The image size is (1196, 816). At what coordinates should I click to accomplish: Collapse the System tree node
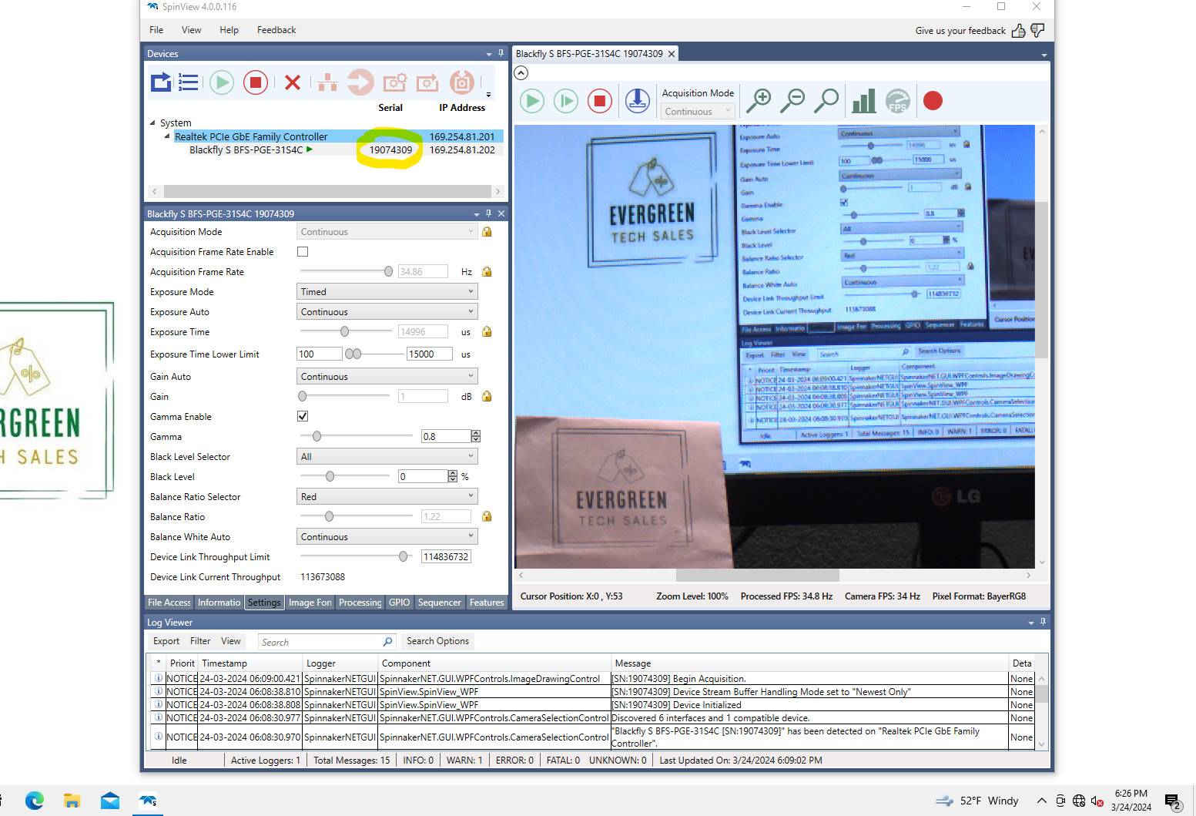[x=152, y=123]
